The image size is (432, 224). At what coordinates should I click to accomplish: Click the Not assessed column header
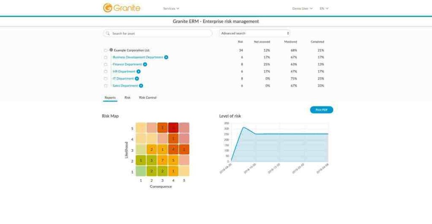click(262, 42)
